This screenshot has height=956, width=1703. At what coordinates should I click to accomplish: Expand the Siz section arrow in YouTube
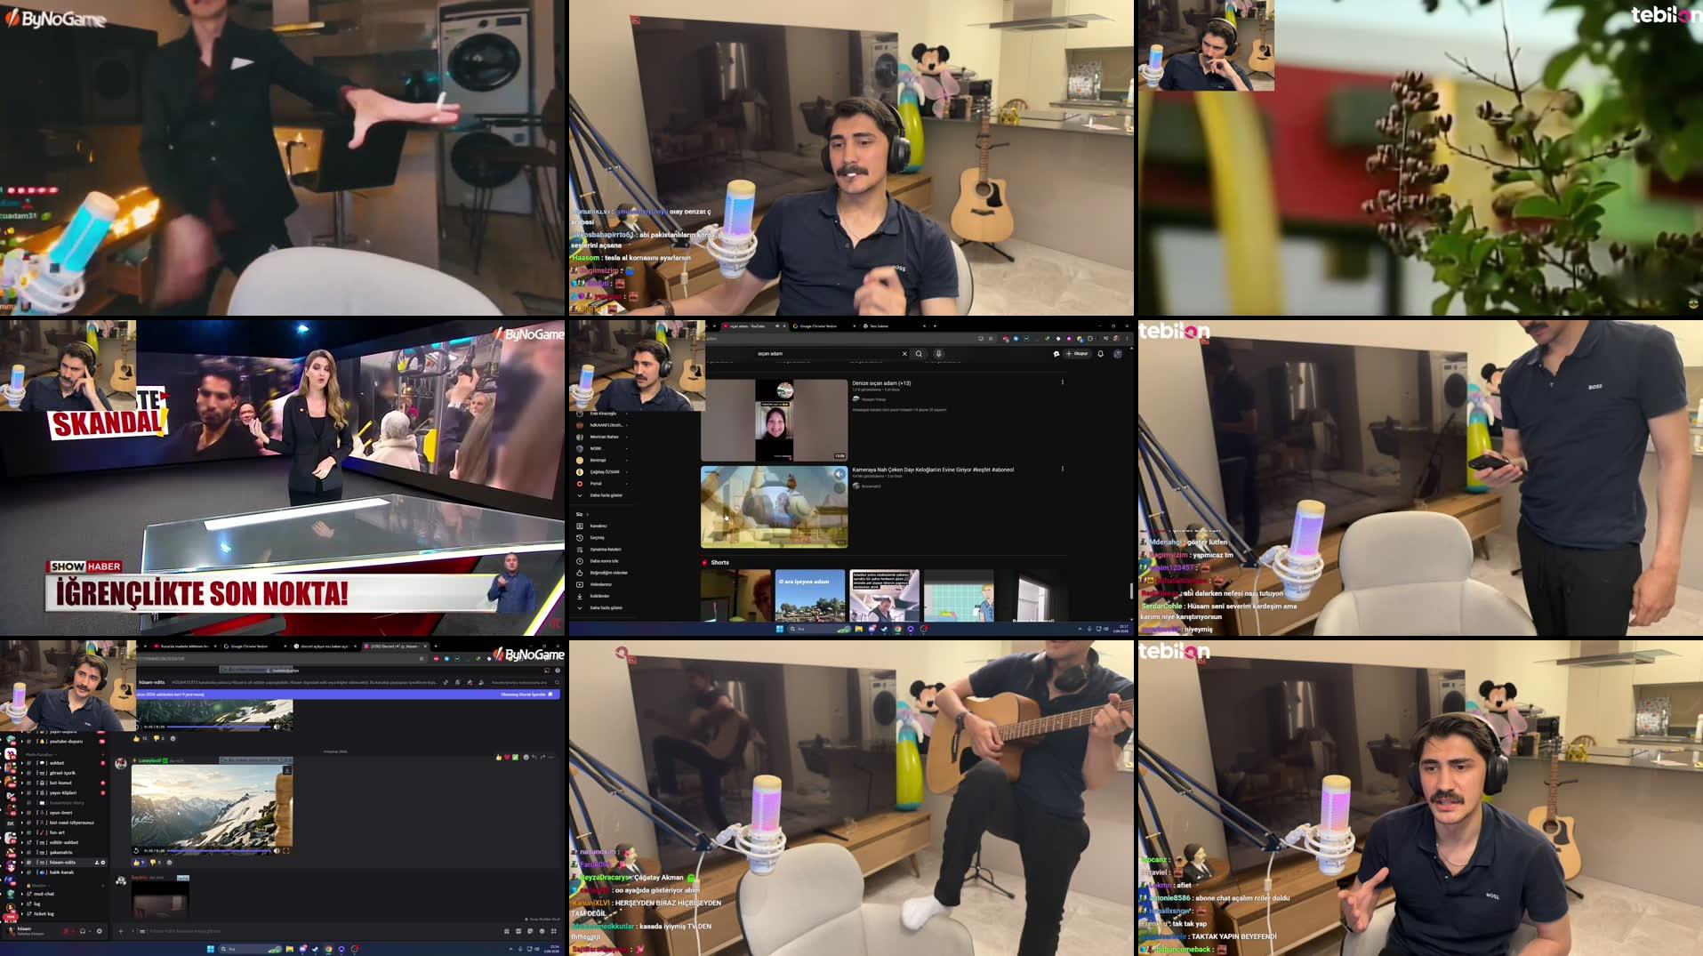coord(588,514)
